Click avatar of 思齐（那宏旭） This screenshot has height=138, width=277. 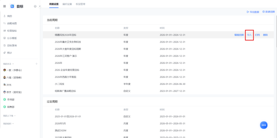[x=5, y=92]
